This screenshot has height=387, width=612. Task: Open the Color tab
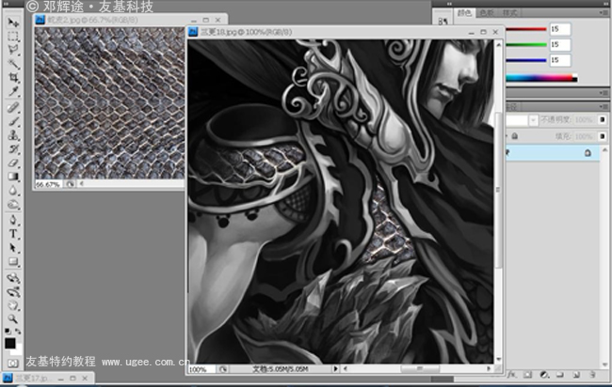[464, 13]
